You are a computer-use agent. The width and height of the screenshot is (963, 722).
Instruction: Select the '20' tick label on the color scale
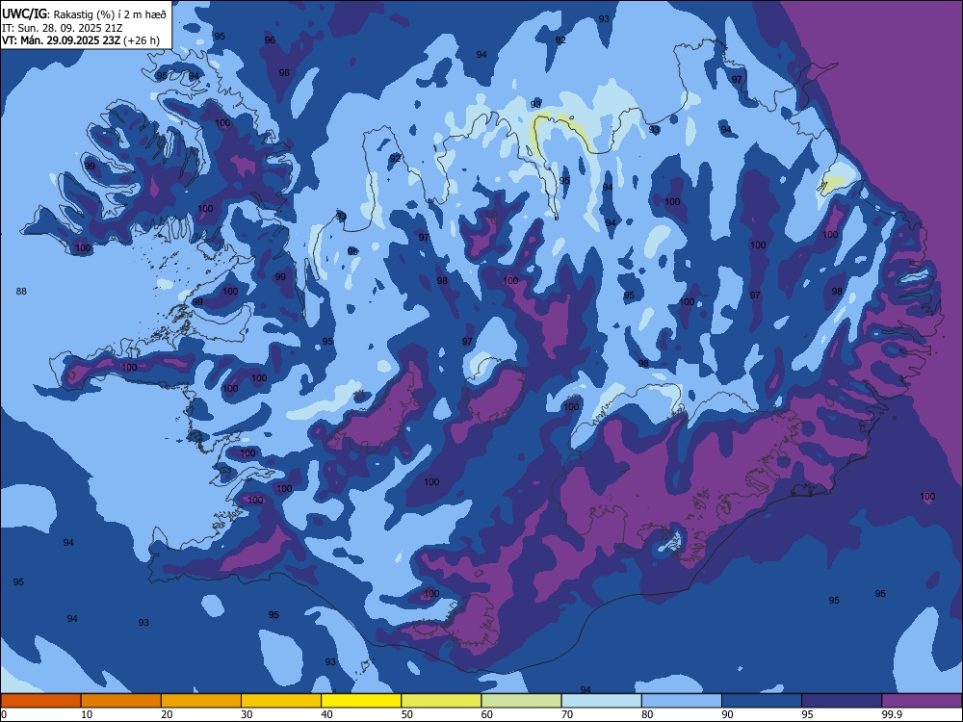(167, 714)
